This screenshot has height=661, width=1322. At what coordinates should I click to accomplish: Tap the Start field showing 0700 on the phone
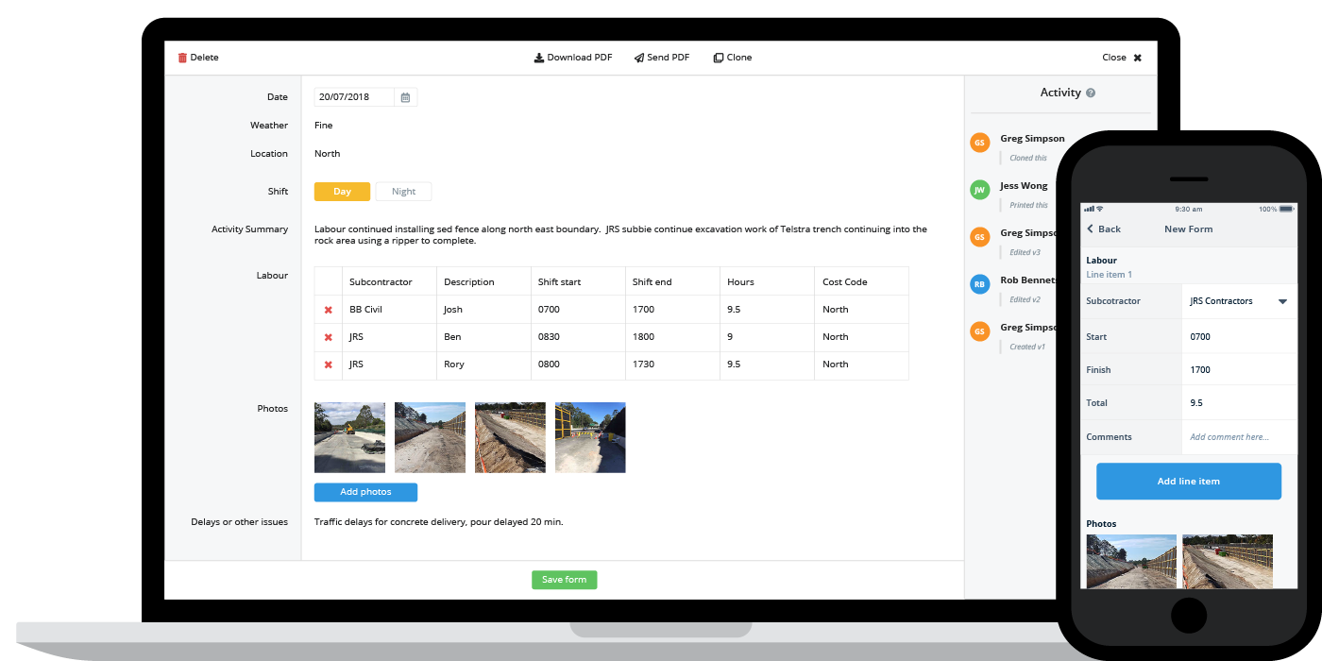click(x=1239, y=337)
